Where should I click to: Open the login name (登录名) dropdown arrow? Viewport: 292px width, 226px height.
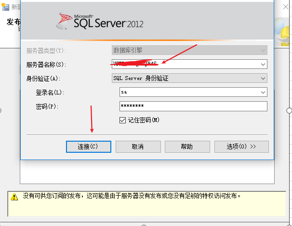point(263,93)
